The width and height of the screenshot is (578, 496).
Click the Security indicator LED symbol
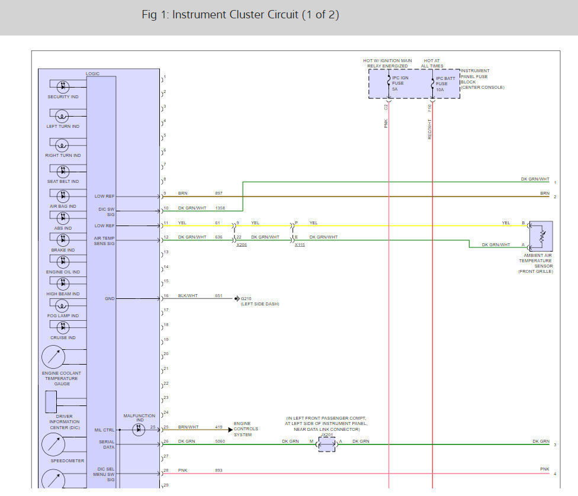(63, 87)
